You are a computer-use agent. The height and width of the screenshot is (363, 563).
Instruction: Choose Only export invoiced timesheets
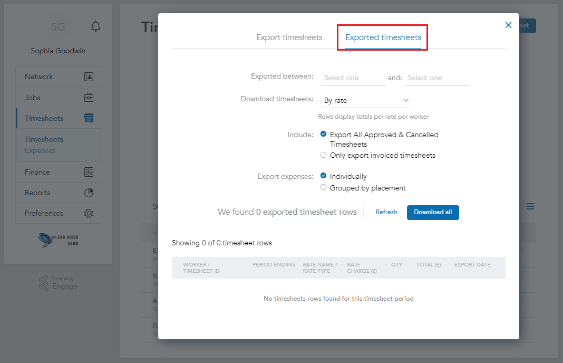(x=323, y=155)
